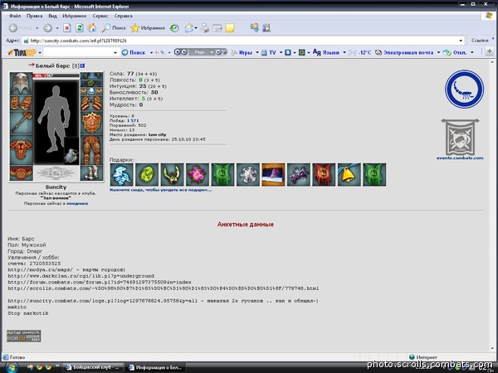
Task: Click the yellow bell gift
Action: click(349, 175)
